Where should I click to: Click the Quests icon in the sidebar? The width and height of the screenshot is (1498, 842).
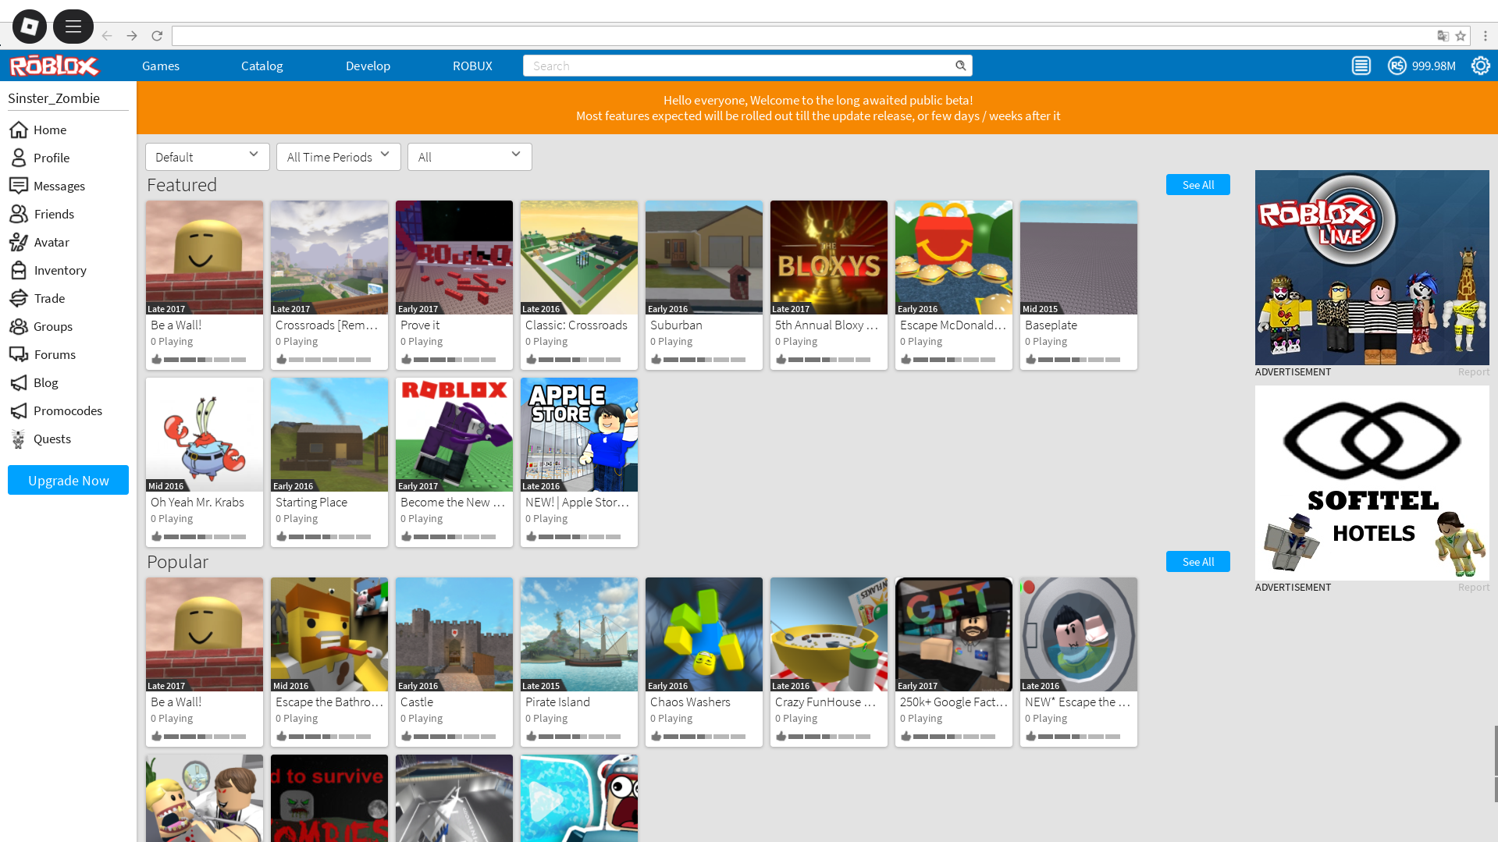(19, 439)
